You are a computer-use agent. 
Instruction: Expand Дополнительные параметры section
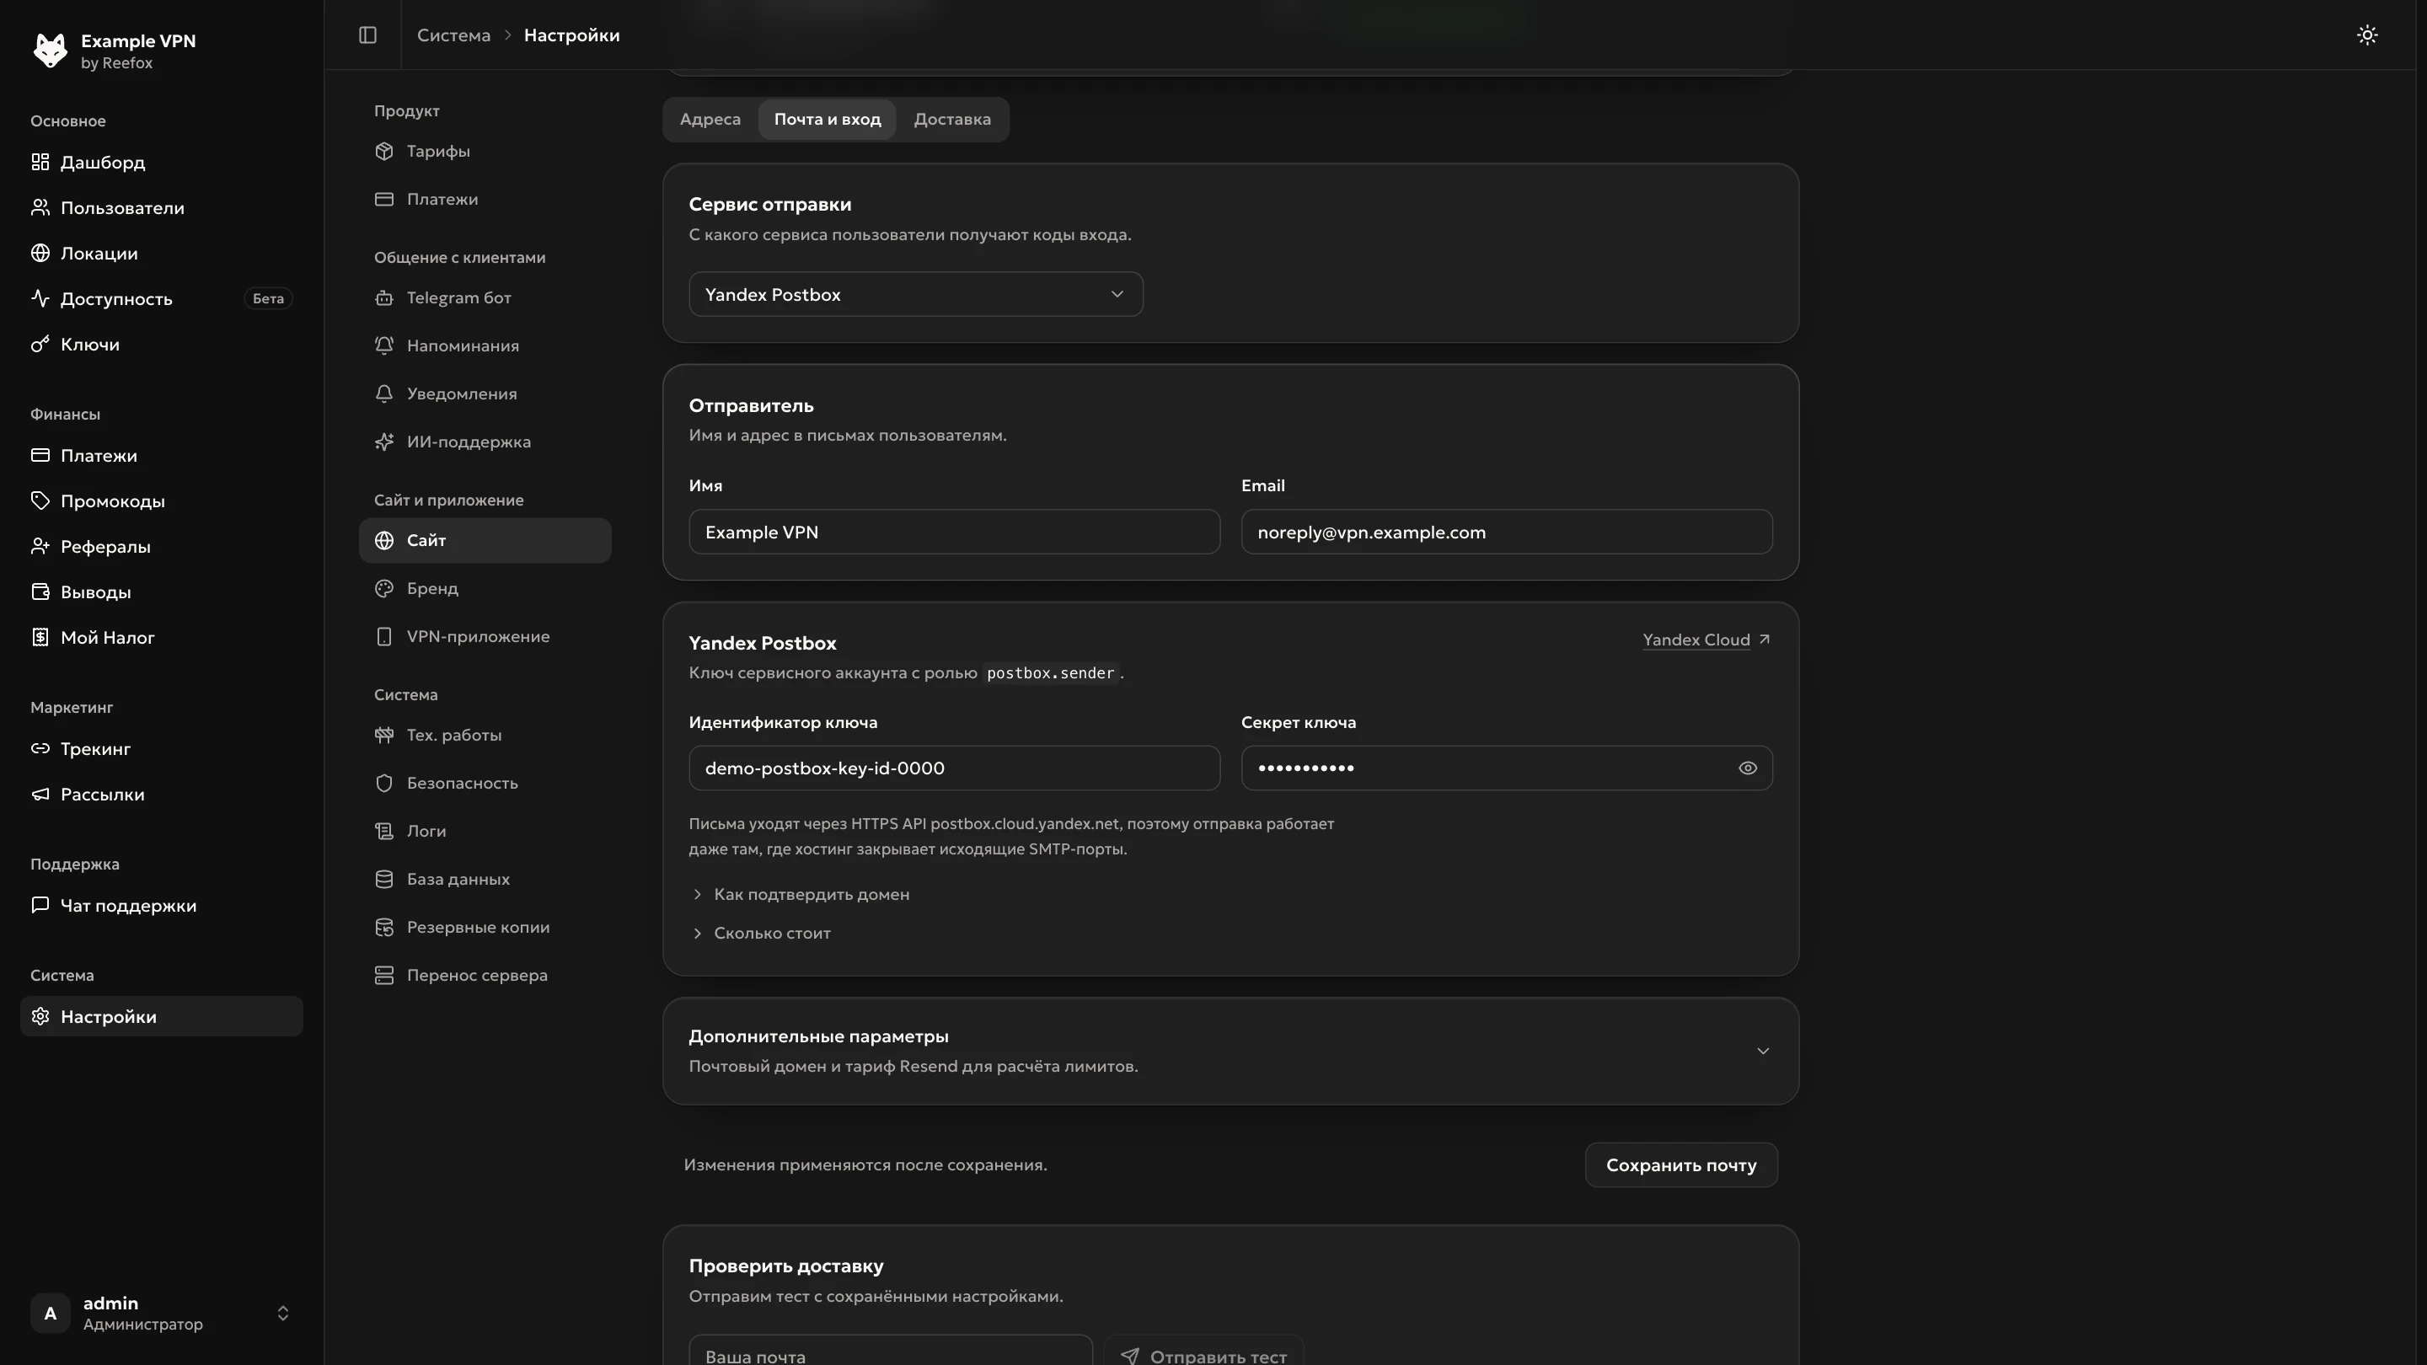(x=1230, y=1051)
